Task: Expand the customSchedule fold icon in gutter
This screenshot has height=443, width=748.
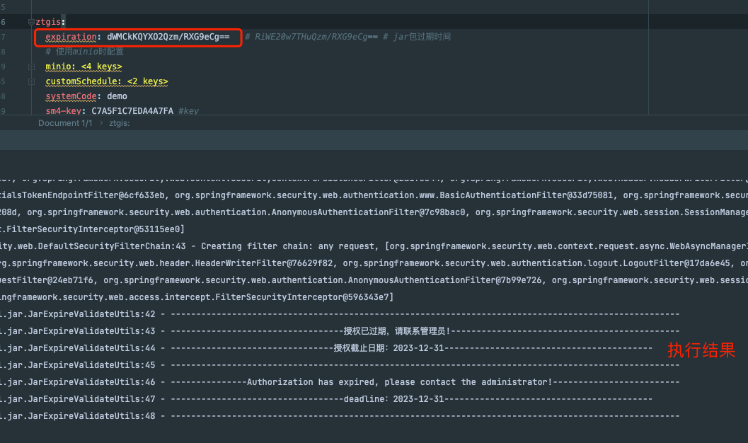Action: [x=31, y=81]
